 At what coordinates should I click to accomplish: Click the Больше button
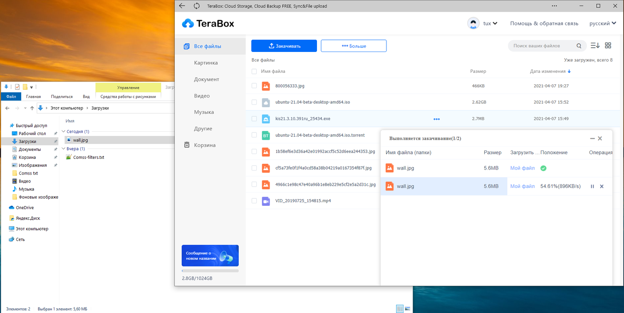pyautogui.click(x=354, y=46)
